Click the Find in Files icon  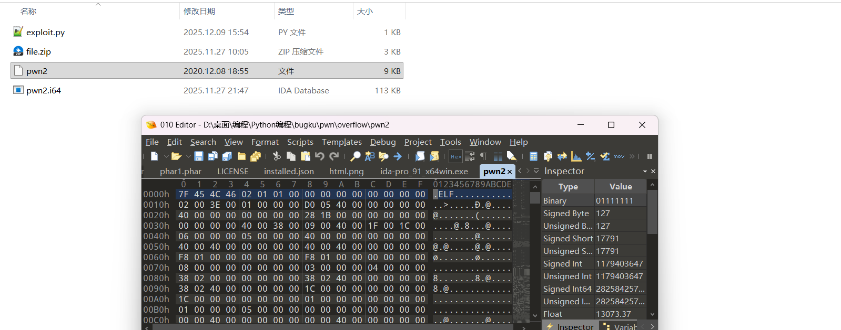click(x=383, y=156)
